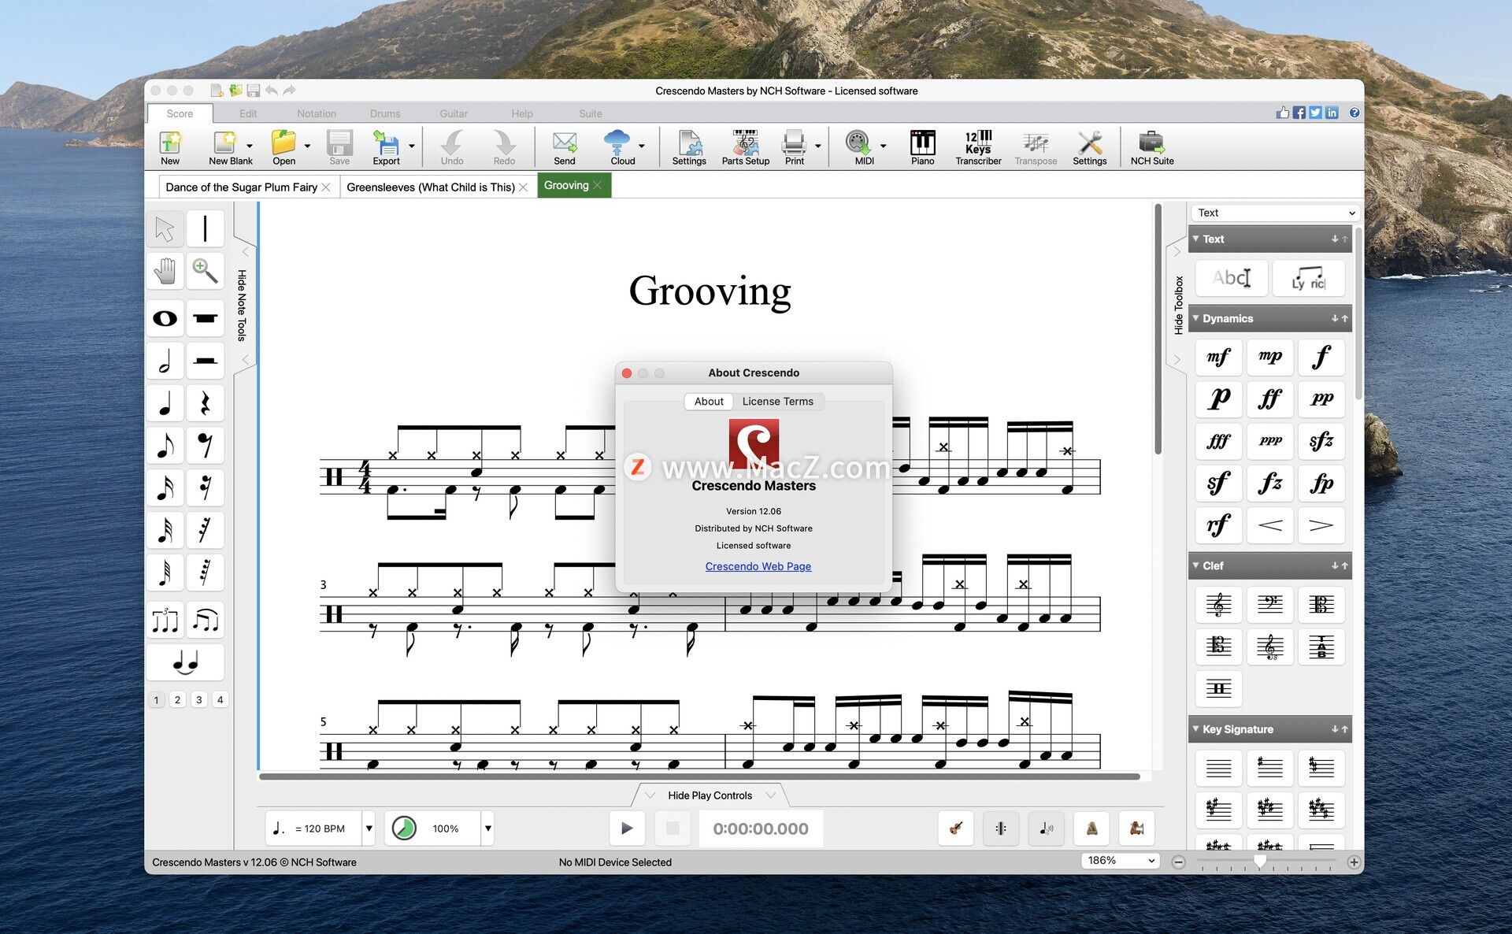This screenshot has height=934, width=1512.
Task: Select the quarter rest tool
Action: pos(206,403)
